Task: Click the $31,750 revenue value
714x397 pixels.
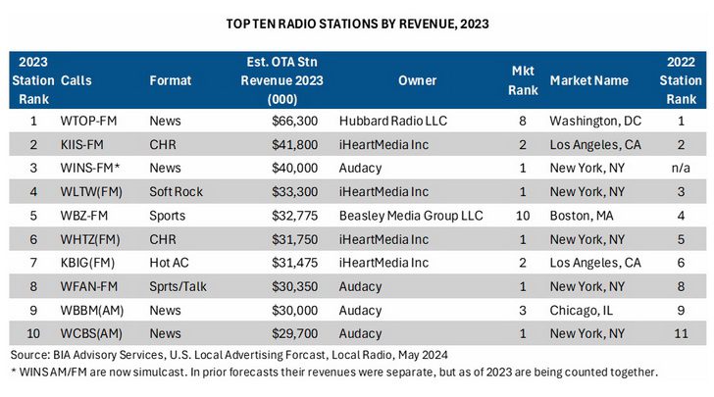Action: 294,239
